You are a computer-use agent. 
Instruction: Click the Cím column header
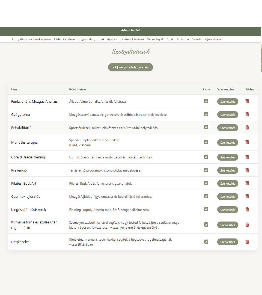[x=14, y=89]
